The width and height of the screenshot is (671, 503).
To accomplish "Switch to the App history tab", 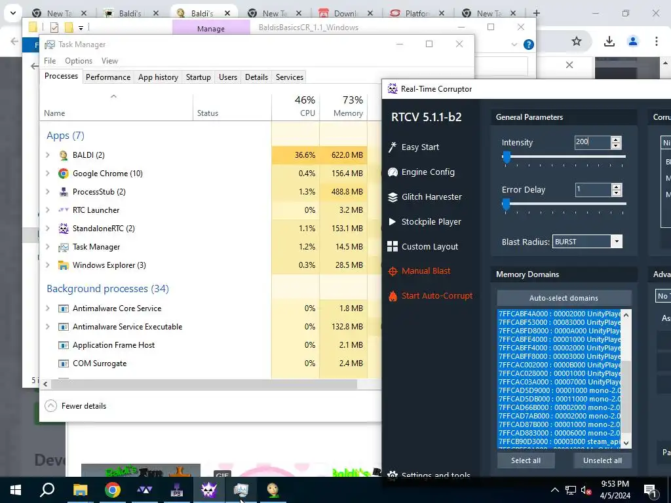I will pos(158,77).
